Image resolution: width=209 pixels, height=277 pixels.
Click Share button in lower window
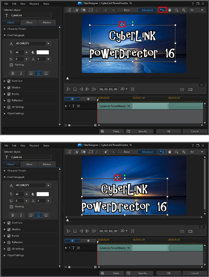[x=112, y=273]
